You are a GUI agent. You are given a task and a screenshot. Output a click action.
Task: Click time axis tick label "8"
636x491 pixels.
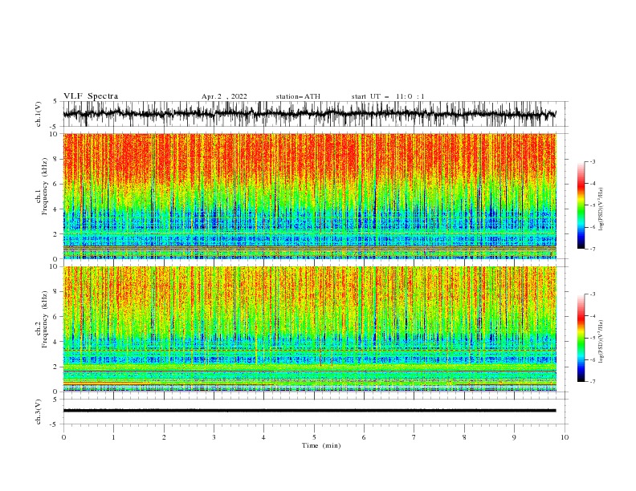(x=464, y=437)
